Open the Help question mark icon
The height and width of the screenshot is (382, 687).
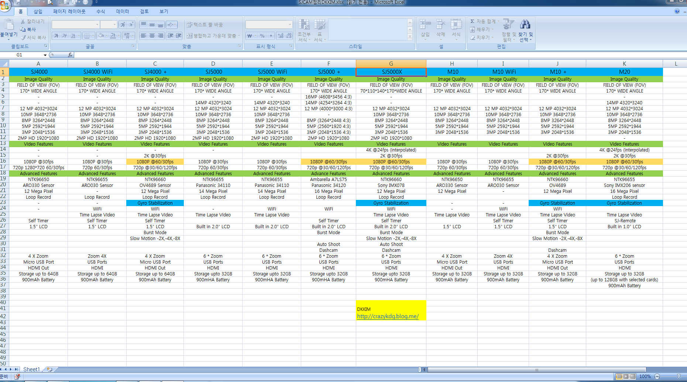(x=677, y=11)
